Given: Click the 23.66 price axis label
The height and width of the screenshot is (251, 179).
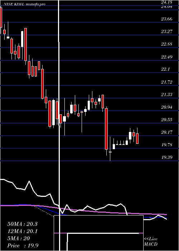Looking at the screenshot, I should tap(167, 19).
